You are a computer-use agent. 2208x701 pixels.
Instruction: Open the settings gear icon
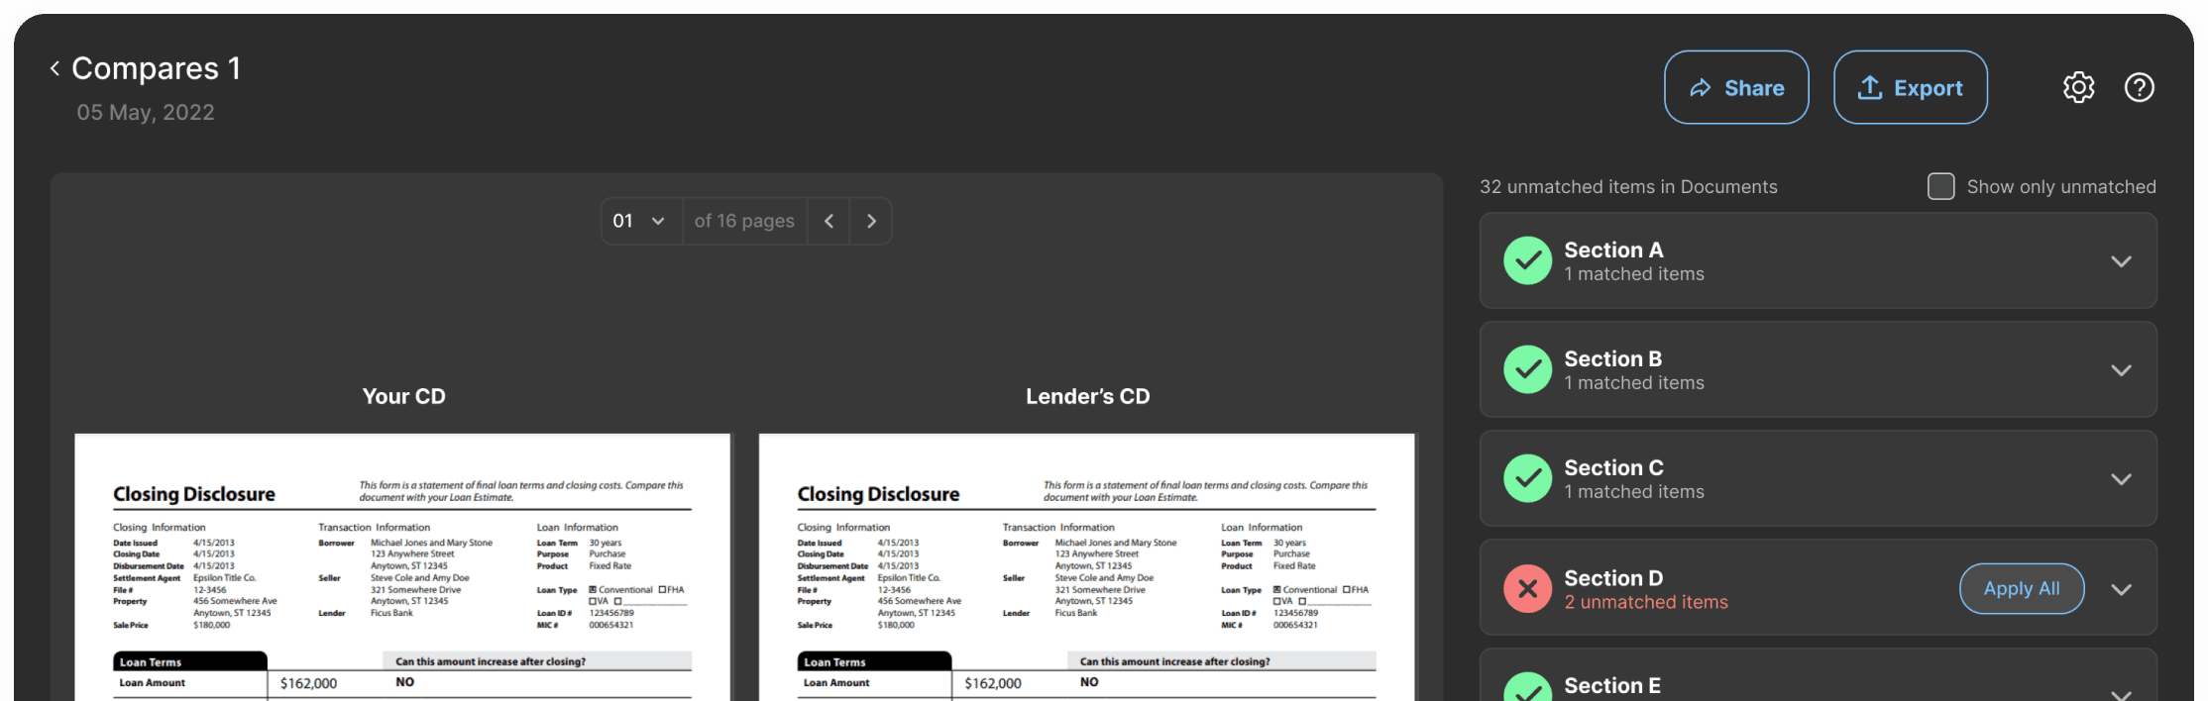pos(2079,87)
